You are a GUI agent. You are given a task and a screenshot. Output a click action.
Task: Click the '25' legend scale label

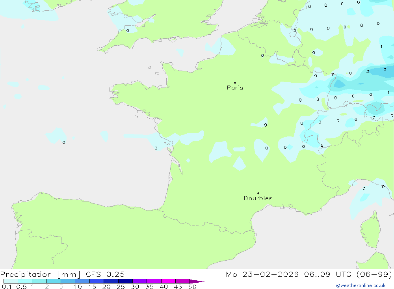pos(121,287)
